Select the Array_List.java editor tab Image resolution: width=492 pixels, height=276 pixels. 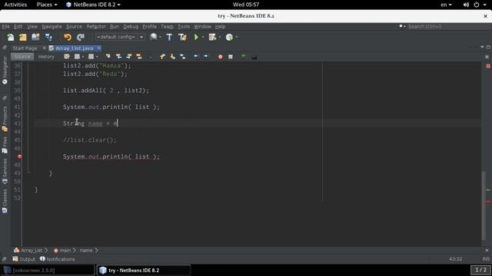(x=74, y=48)
